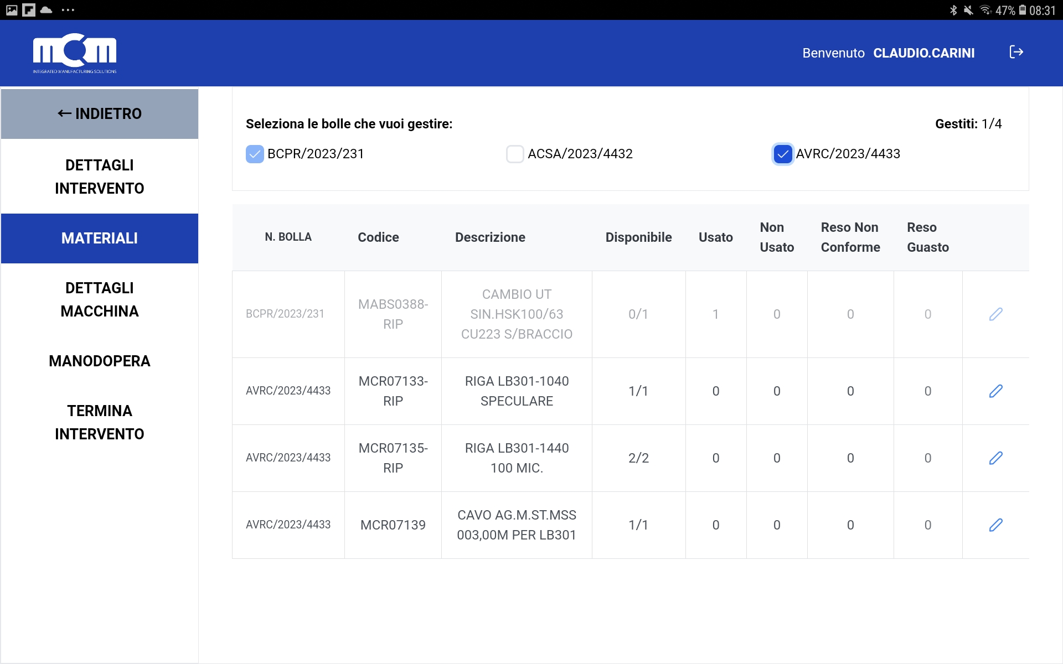This screenshot has height=664, width=1063.
Task: Open the DETTAGLI MACCHINA section
Action: tap(100, 299)
